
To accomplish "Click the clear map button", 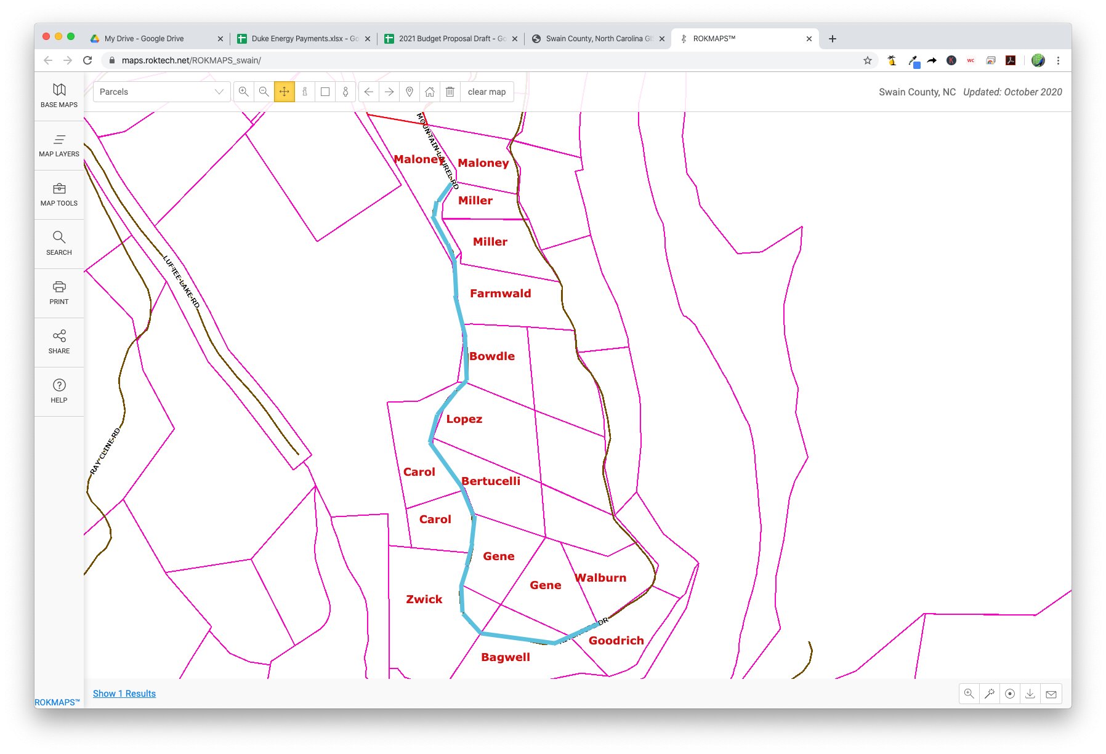I will tap(486, 92).
